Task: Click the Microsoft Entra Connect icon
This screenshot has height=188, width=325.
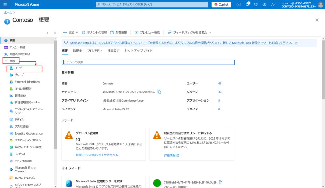Action: (x=11, y=169)
